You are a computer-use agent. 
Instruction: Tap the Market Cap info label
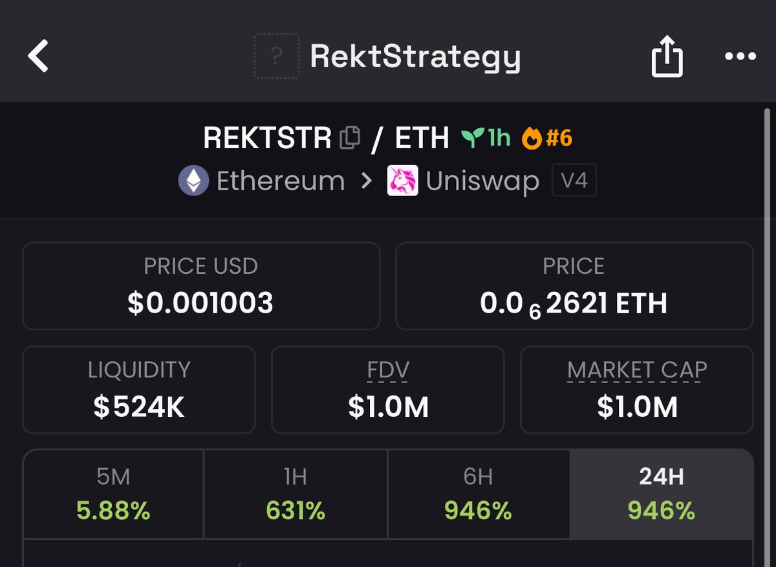[x=637, y=370]
